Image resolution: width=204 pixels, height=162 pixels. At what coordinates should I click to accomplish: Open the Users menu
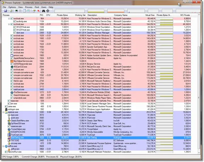pyautogui.click(x=44, y=7)
